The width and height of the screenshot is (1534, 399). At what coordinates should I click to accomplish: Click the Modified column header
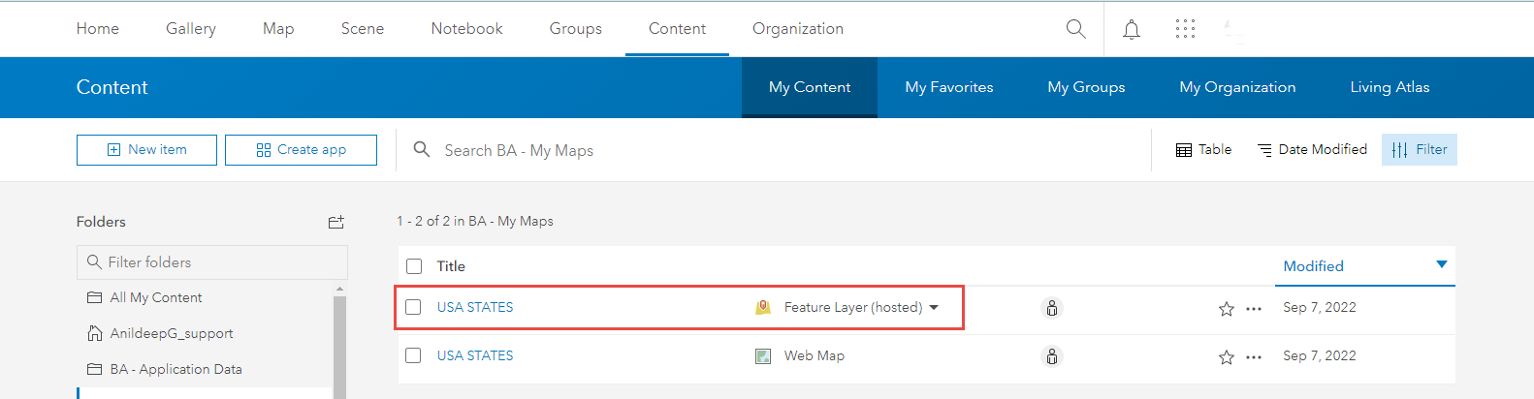1313,266
